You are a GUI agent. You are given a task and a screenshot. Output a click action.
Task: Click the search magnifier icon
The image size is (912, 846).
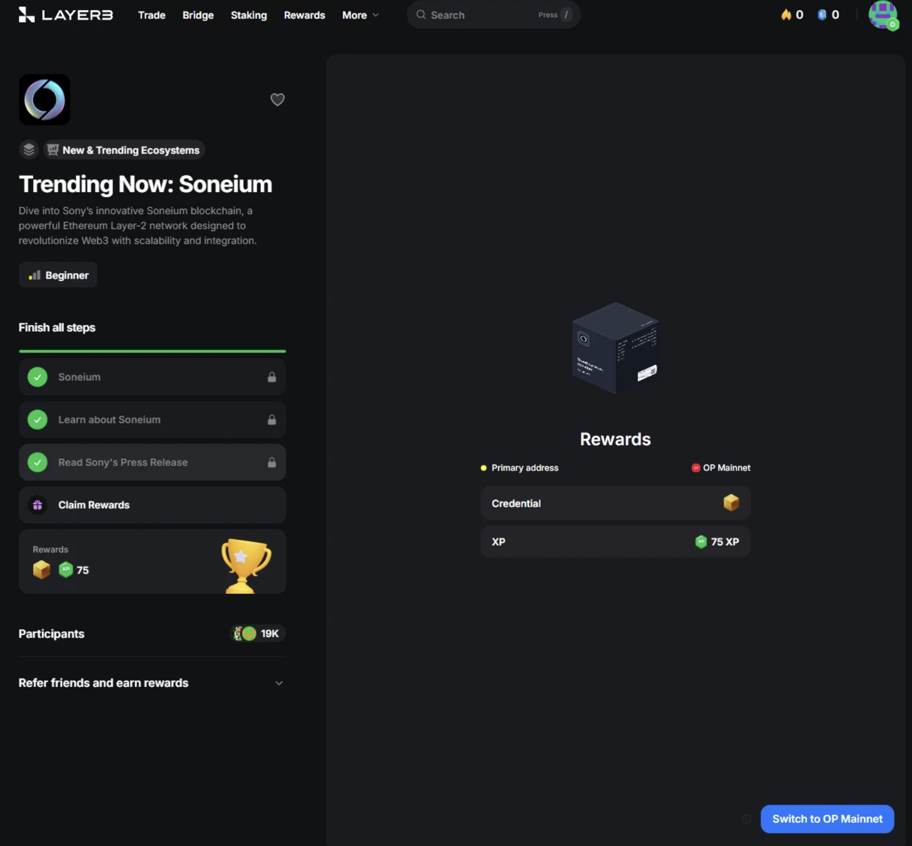[x=421, y=15]
